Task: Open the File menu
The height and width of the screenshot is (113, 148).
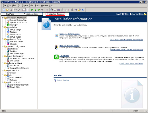Action: [4, 5]
